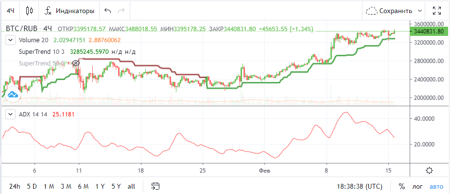Open the 4Ч timeframe selector

[11, 11]
